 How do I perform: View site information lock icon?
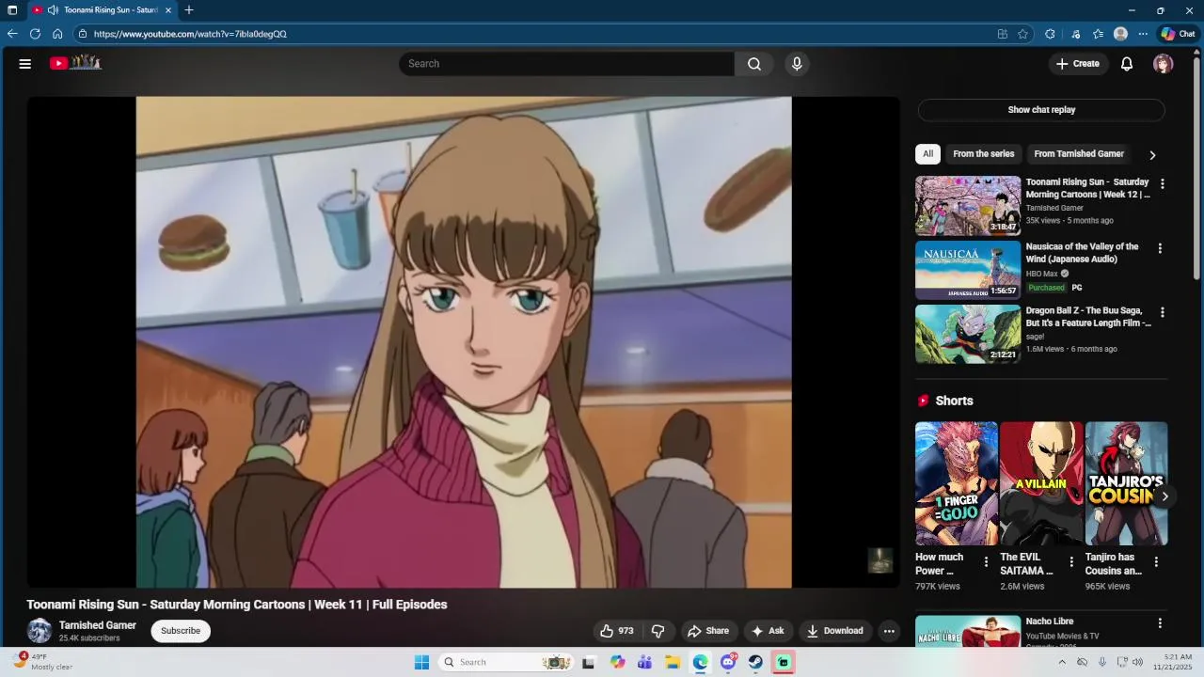83,34
